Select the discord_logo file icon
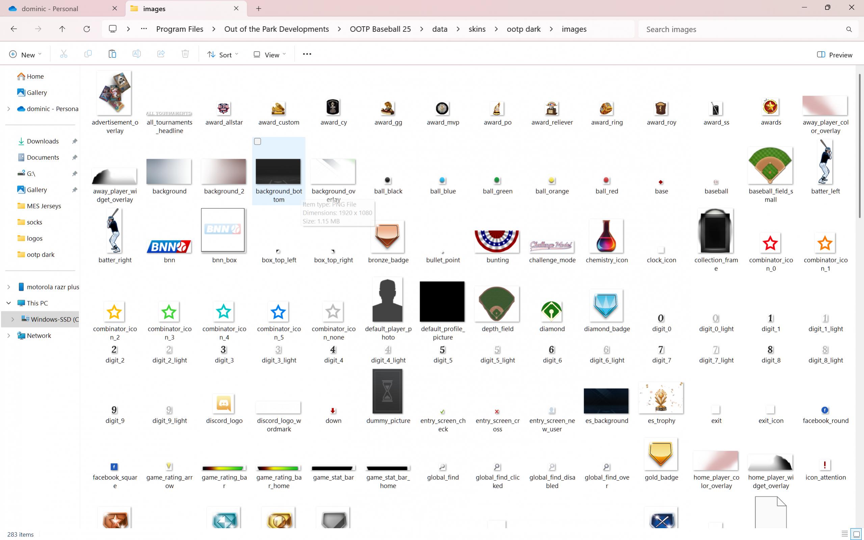This screenshot has height=540, width=864. pos(224,404)
